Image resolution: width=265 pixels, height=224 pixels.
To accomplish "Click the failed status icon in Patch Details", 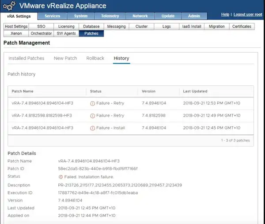I will point(61,177).
